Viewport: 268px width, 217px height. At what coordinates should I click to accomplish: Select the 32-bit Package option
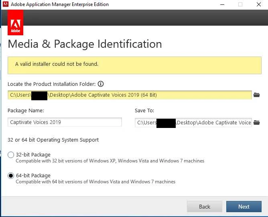point(11,155)
